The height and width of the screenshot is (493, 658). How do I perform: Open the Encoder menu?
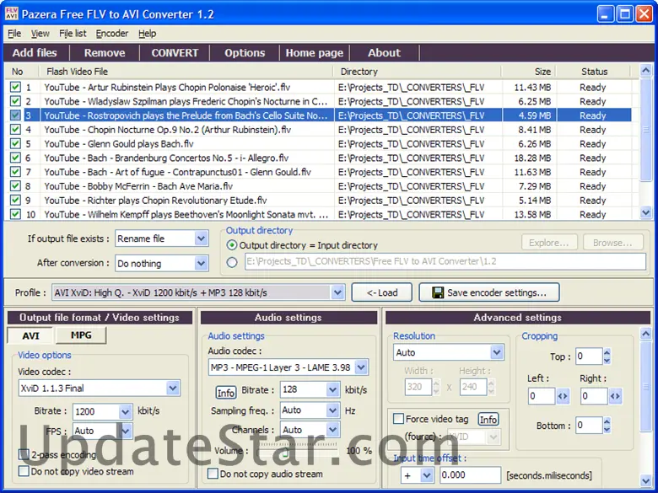112,34
